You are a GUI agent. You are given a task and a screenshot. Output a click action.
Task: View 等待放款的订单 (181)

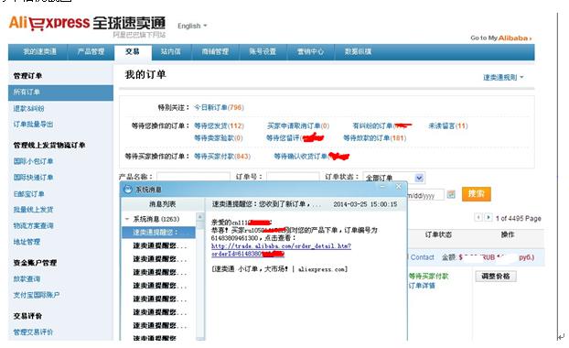pyautogui.click(x=374, y=138)
